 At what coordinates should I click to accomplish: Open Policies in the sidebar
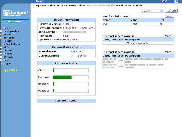pos(8,41)
